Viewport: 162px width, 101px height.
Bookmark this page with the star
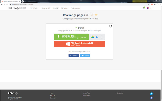[149, 4]
